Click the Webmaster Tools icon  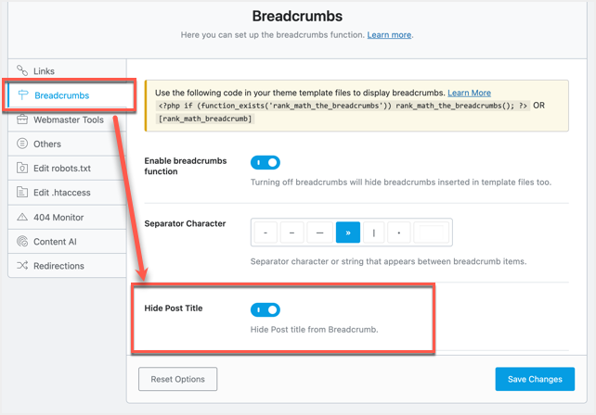click(x=23, y=119)
